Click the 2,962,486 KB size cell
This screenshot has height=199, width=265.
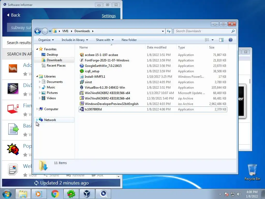coord(217,104)
